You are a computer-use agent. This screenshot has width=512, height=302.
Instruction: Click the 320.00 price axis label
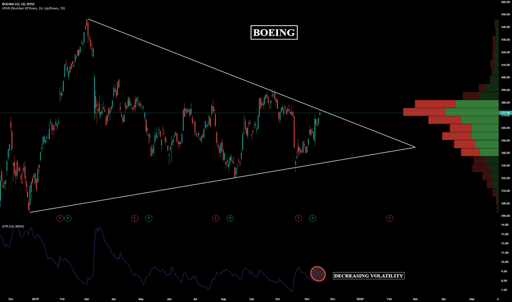pyautogui.click(x=505, y=178)
